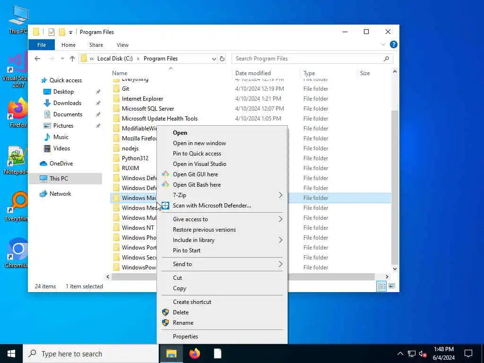Click the nodejs folder icon
Screen dimensions: 484x363
(x=116, y=148)
